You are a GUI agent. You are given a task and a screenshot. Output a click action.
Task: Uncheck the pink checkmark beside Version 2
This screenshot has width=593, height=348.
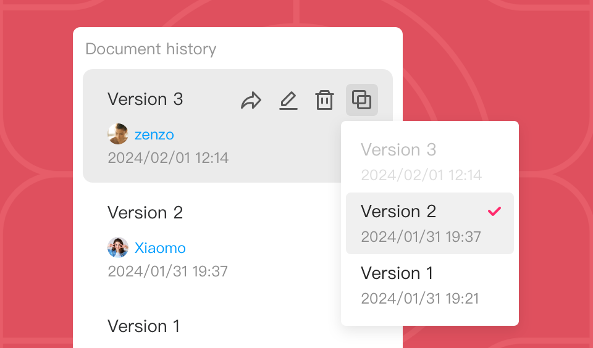coord(494,212)
